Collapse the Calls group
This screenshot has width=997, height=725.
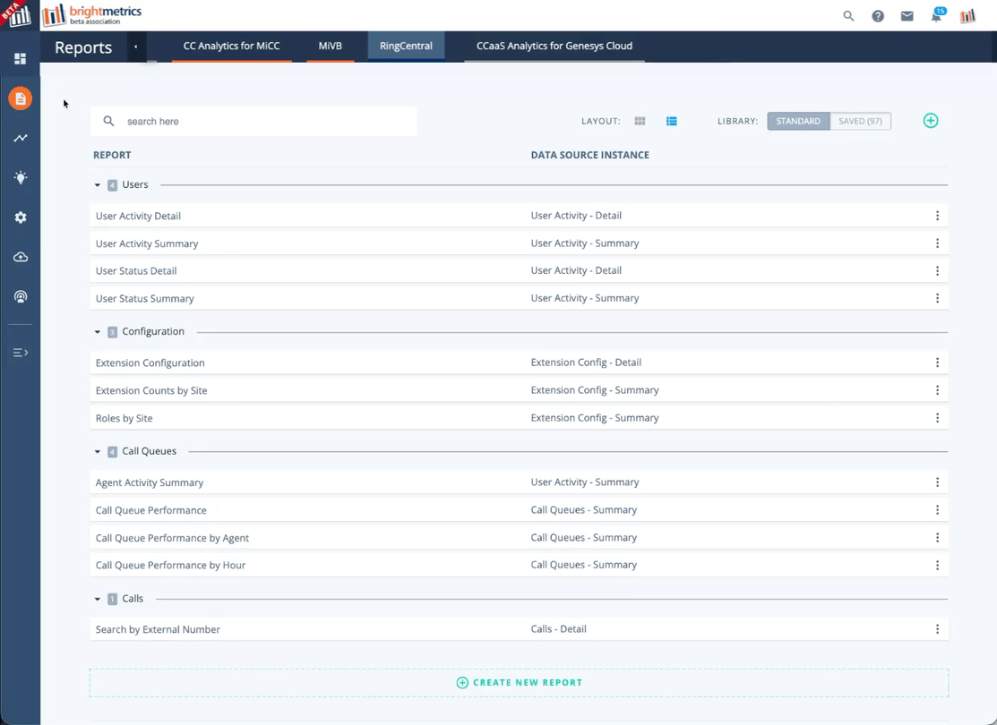tap(98, 599)
